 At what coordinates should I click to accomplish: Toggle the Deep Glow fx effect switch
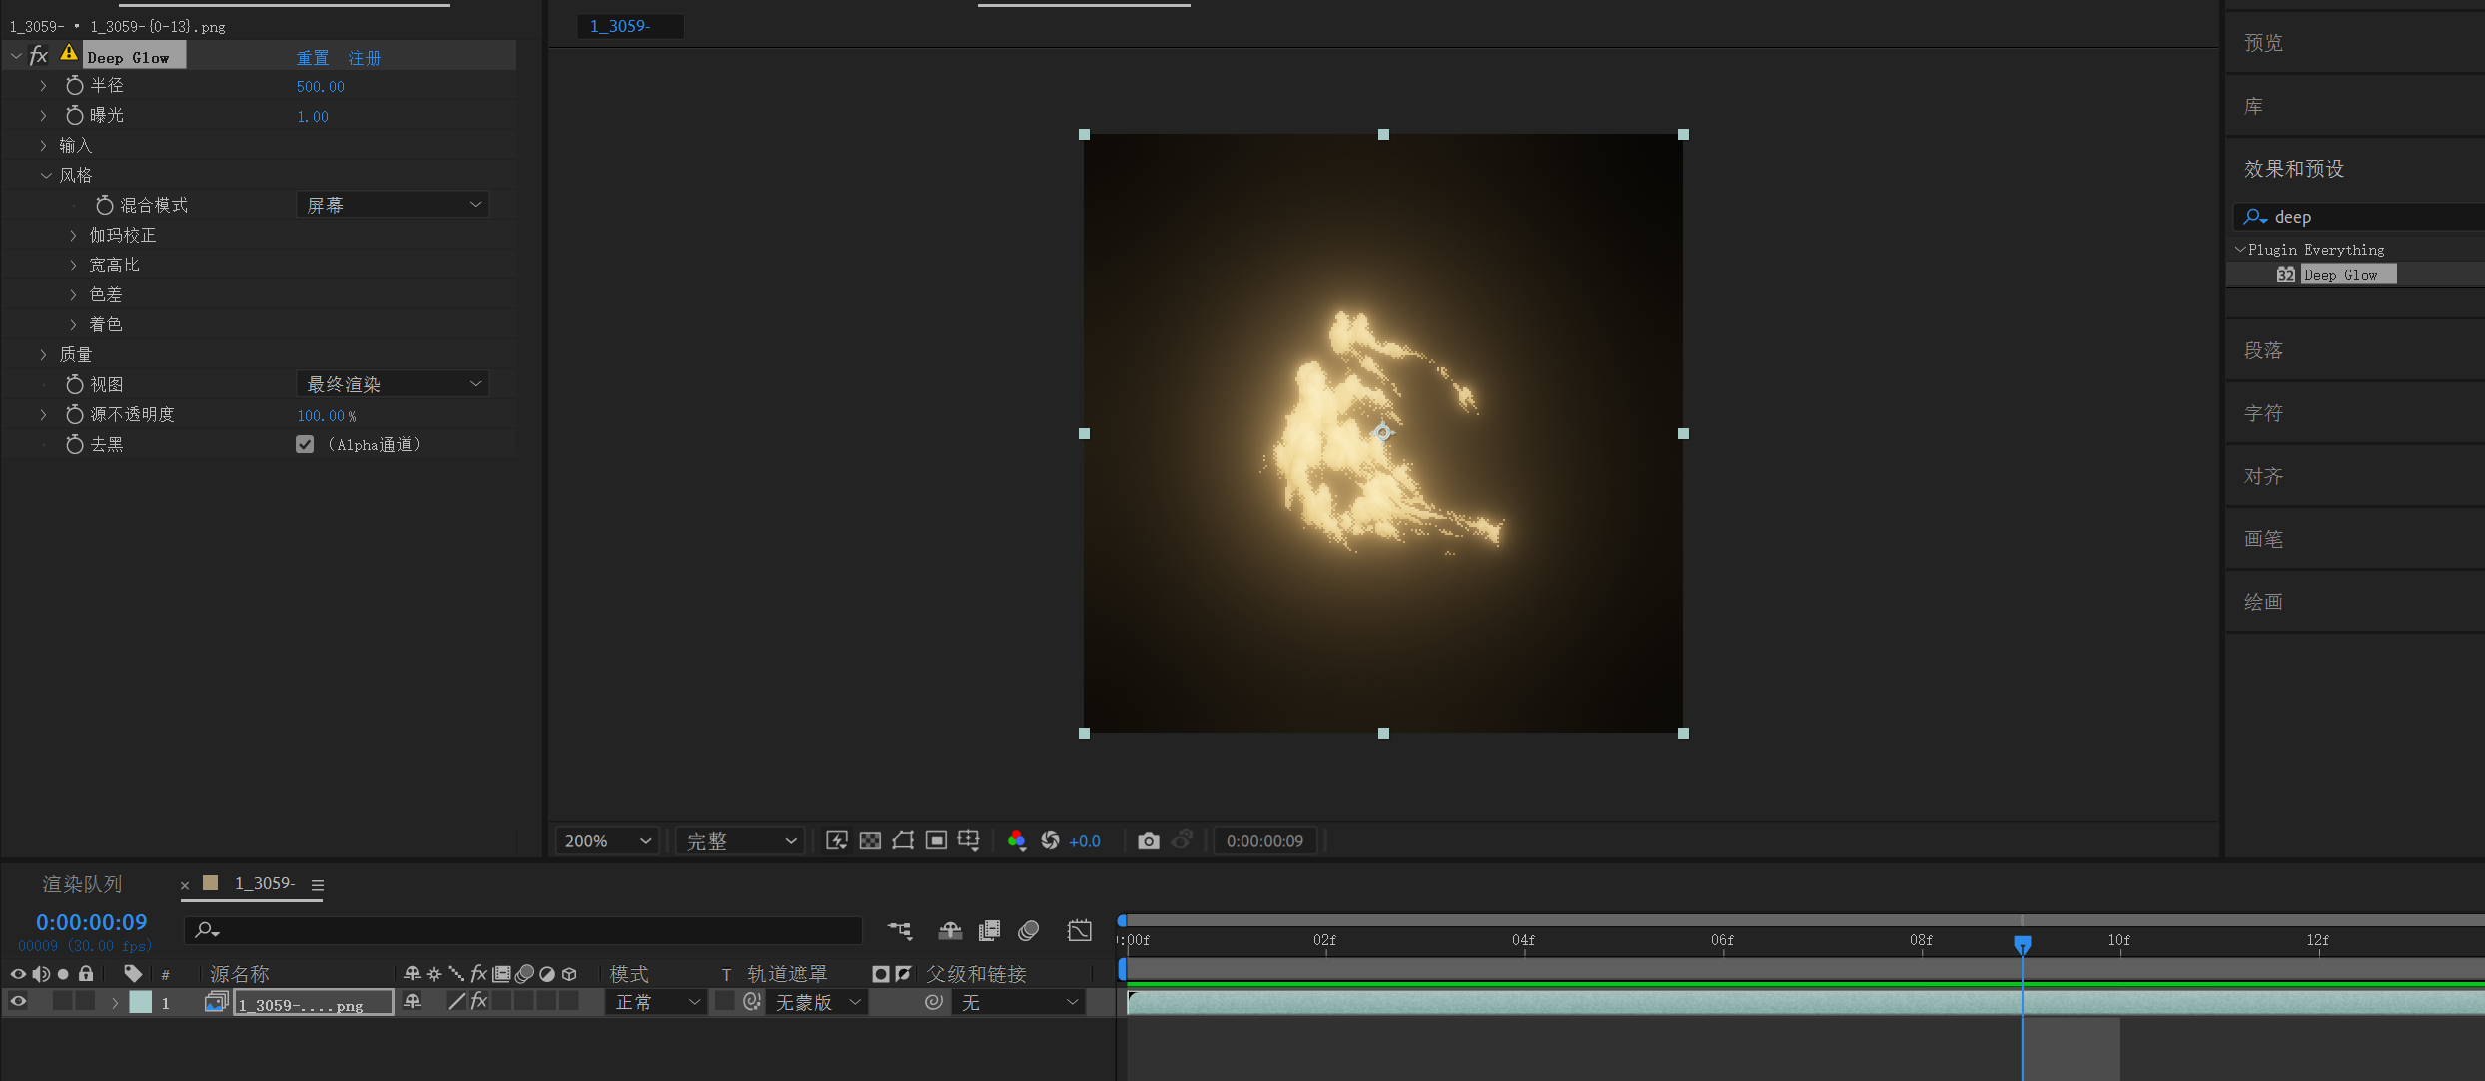[x=39, y=56]
